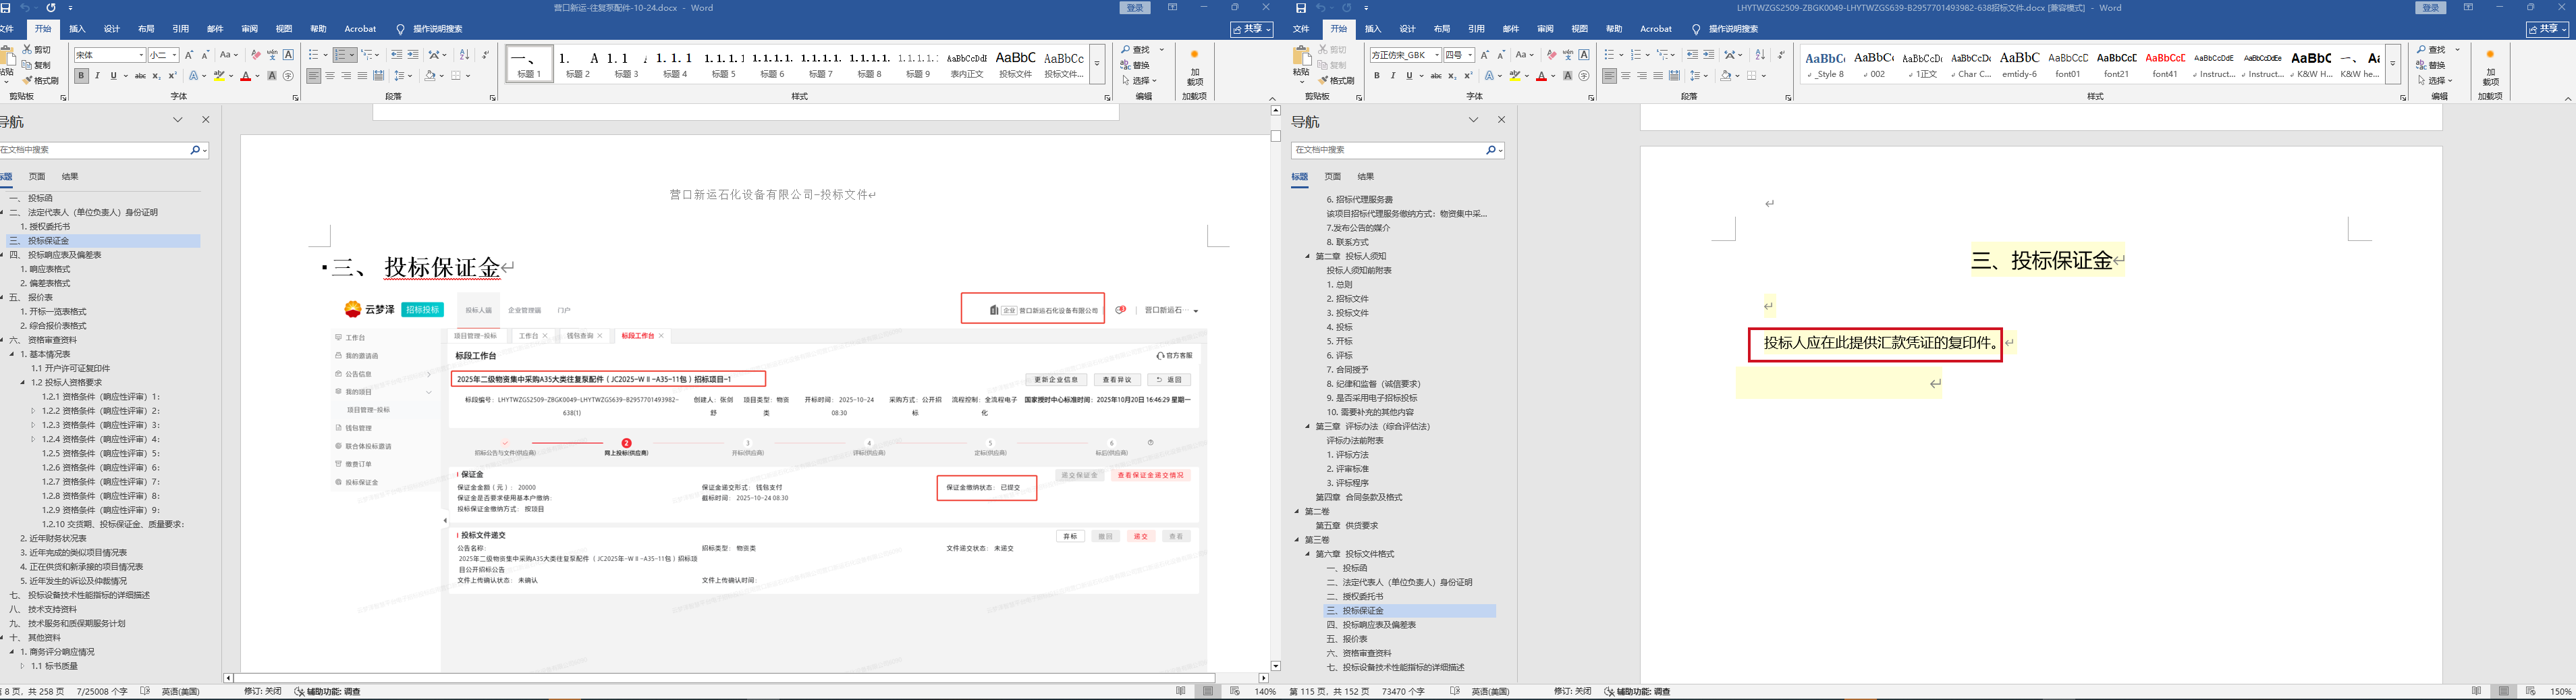Decrease indent in the left Word window
Image resolution: width=2576 pixels, height=700 pixels.
pos(396,55)
